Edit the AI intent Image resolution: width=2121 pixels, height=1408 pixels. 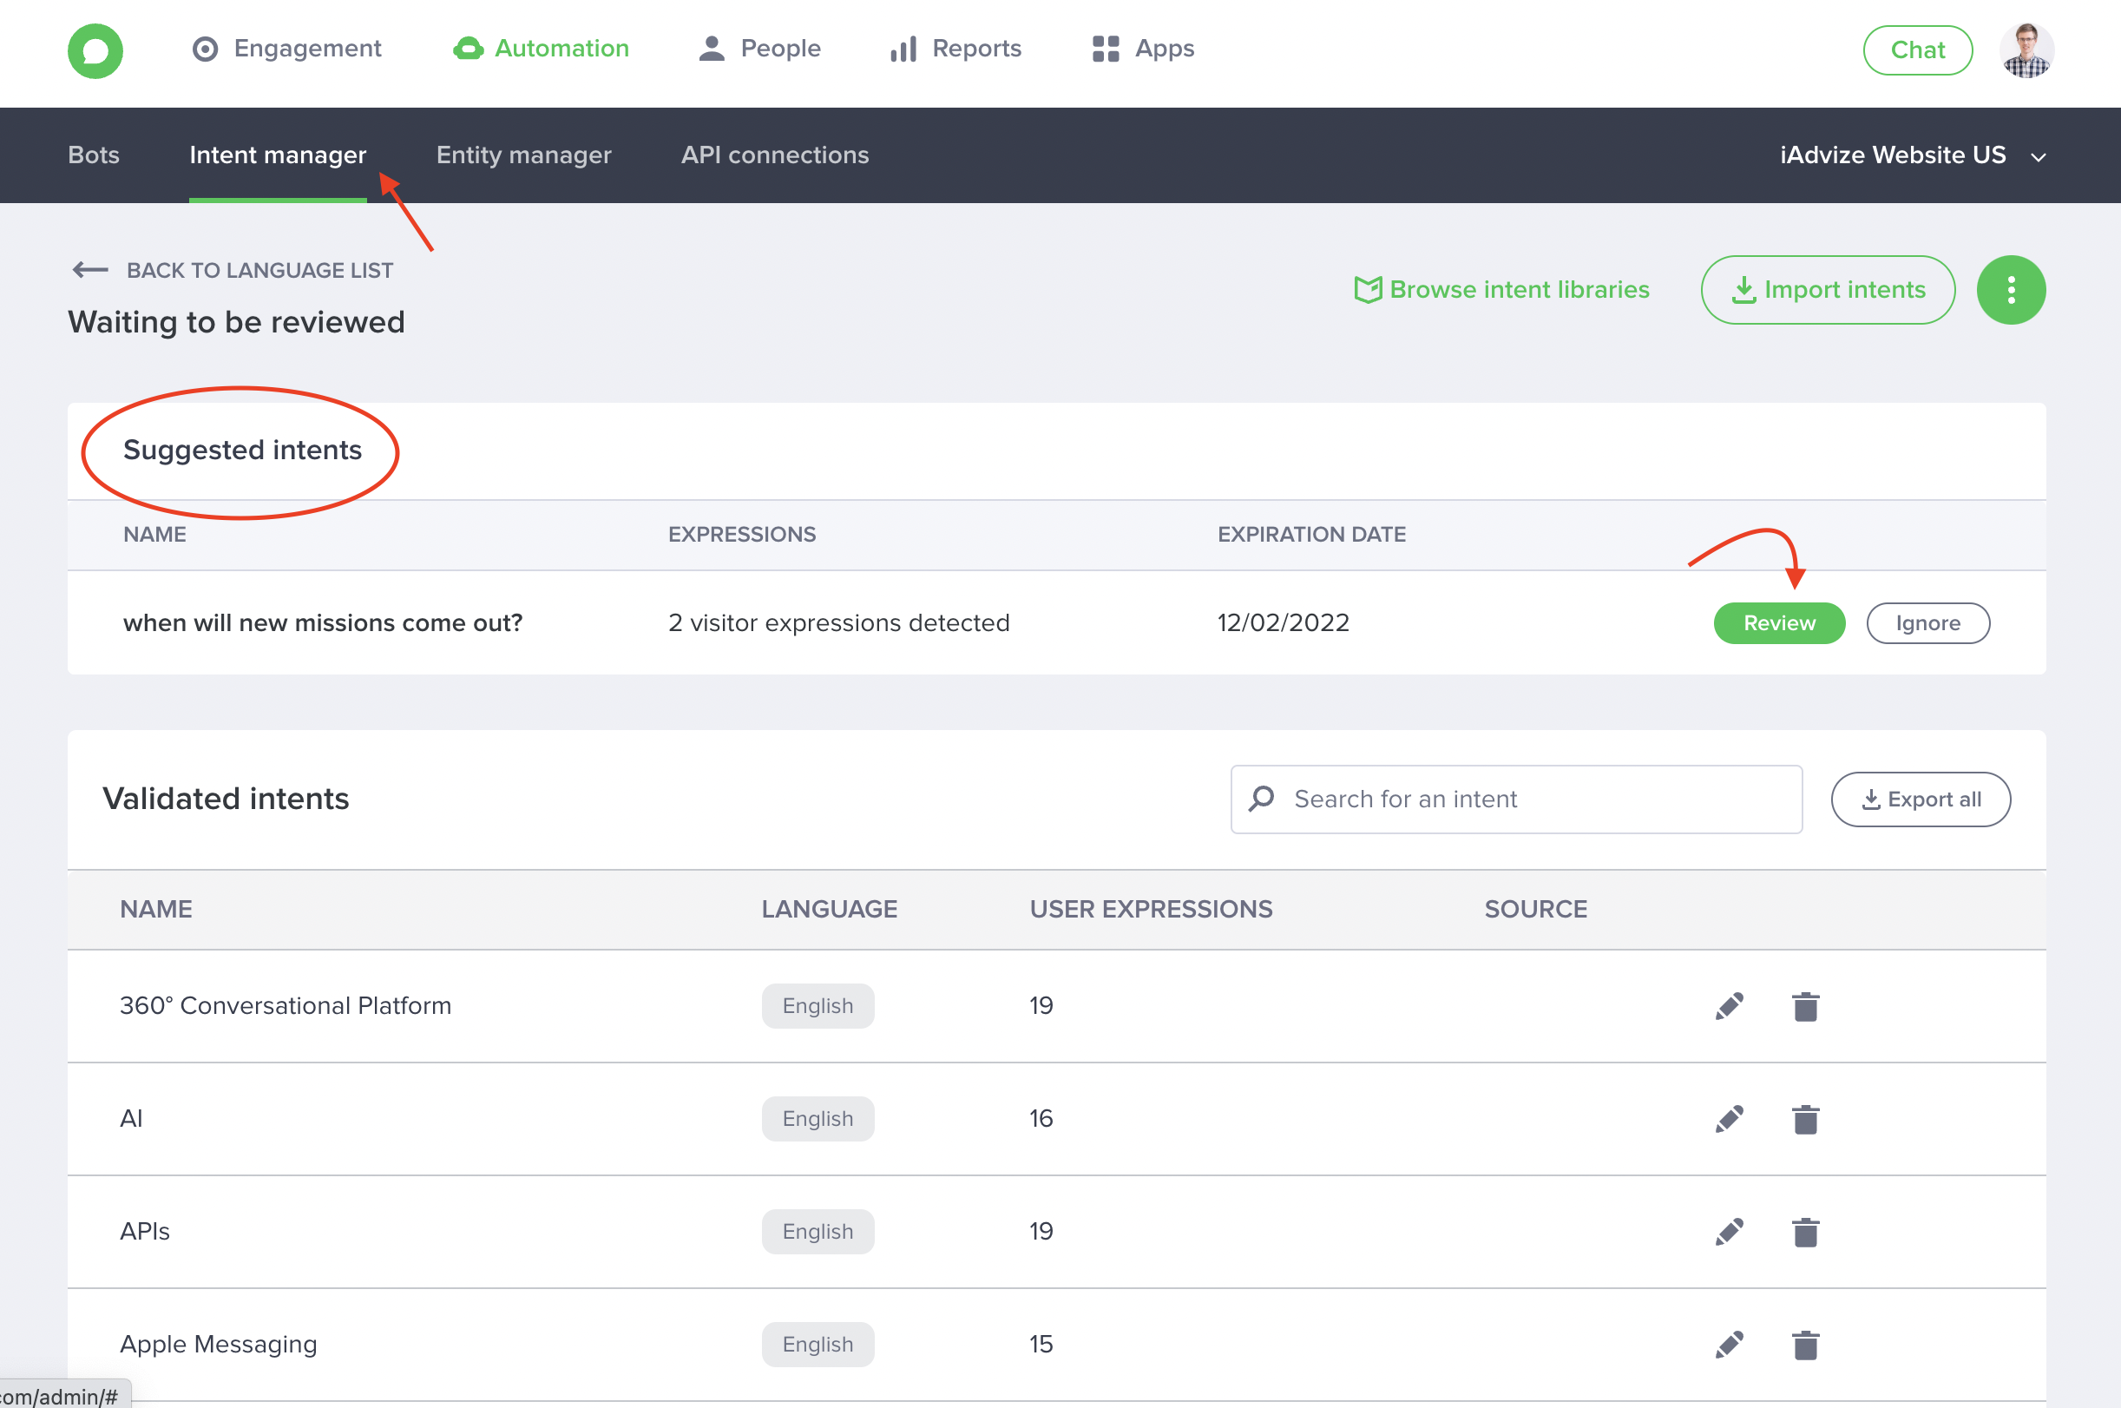(1729, 1119)
